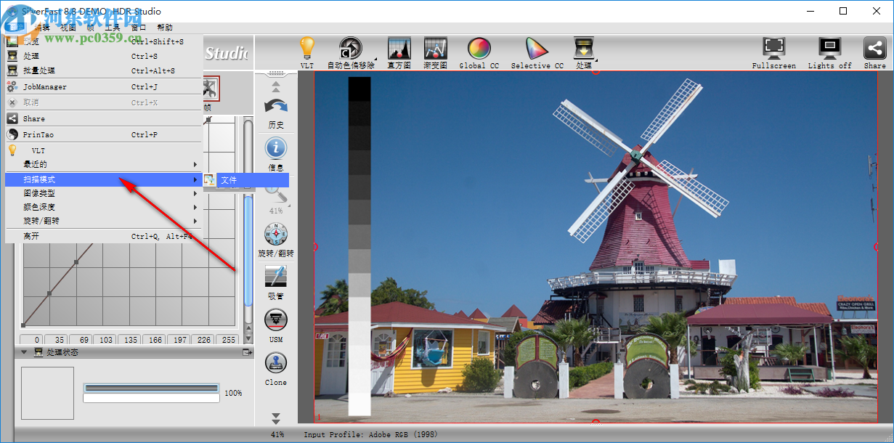Expand the 最近的 recent files submenu
The image size is (894, 443).
[x=44, y=164]
